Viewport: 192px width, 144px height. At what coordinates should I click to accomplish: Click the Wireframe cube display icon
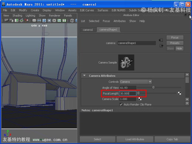point(72,21)
